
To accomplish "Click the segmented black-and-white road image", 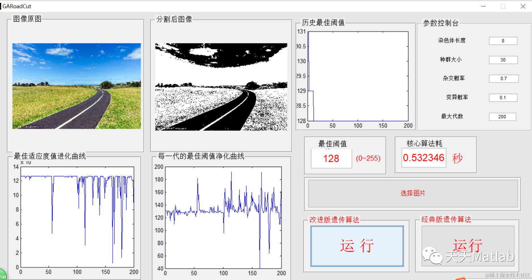I will tap(221, 87).
